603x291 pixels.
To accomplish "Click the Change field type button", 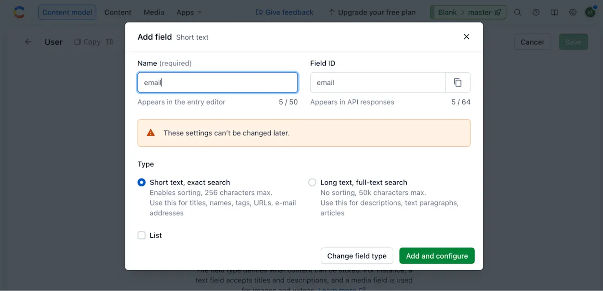I will click(357, 256).
